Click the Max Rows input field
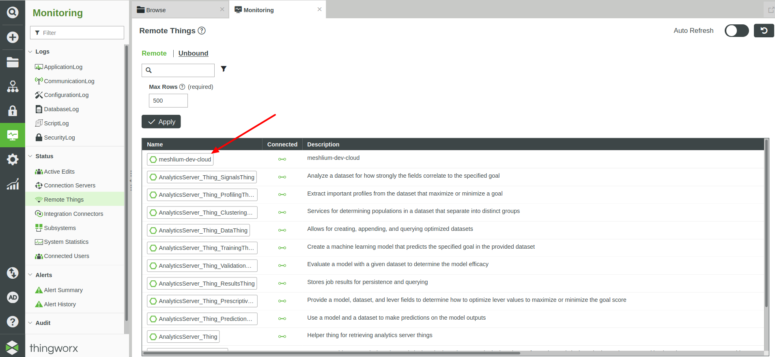 168,101
